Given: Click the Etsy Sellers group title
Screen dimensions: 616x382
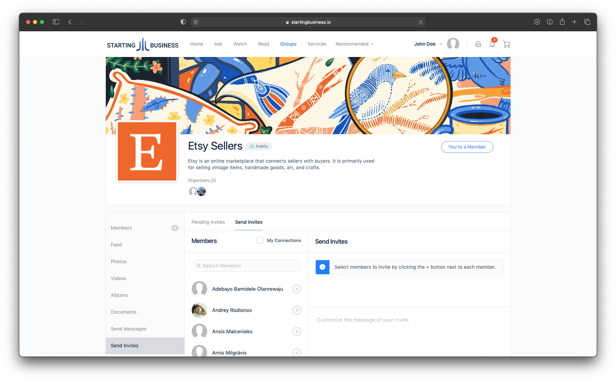Looking at the screenshot, I should [x=215, y=146].
